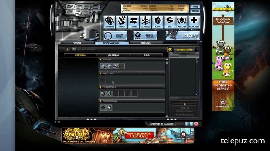270x151 pixels.
Task: Switch to the ОБЗОР tab
Action: [x=77, y=43]
